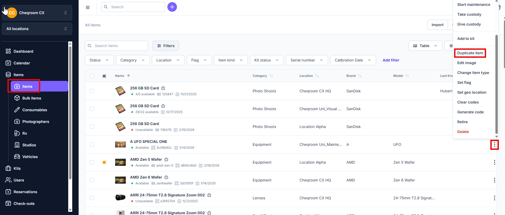Select the A UFO SPECIAL ONE row checkbox
505x215 pixels.
click(x=92, y=144)
